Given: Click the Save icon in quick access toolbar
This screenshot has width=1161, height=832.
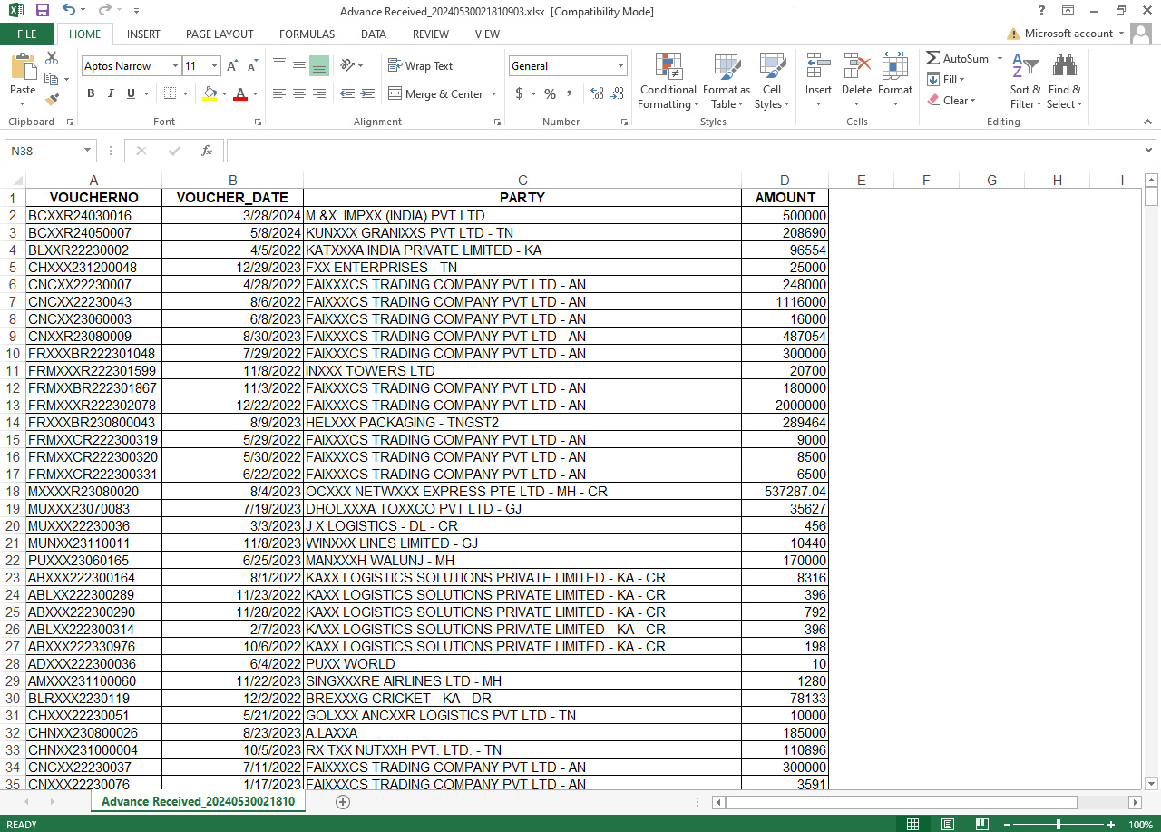Looking at the screenshot, I should tap(42, 11).
